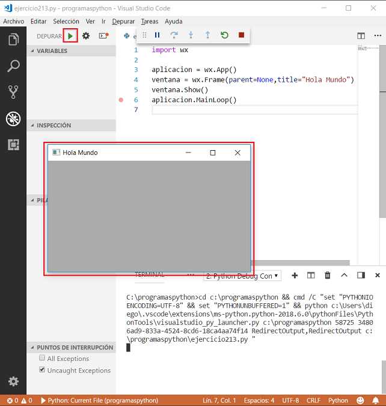Open the Editar menu

coord(38,21)
